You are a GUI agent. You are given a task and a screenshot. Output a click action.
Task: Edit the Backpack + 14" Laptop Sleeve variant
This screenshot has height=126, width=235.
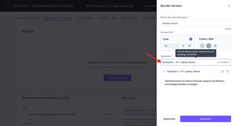[x=223, y=72]
